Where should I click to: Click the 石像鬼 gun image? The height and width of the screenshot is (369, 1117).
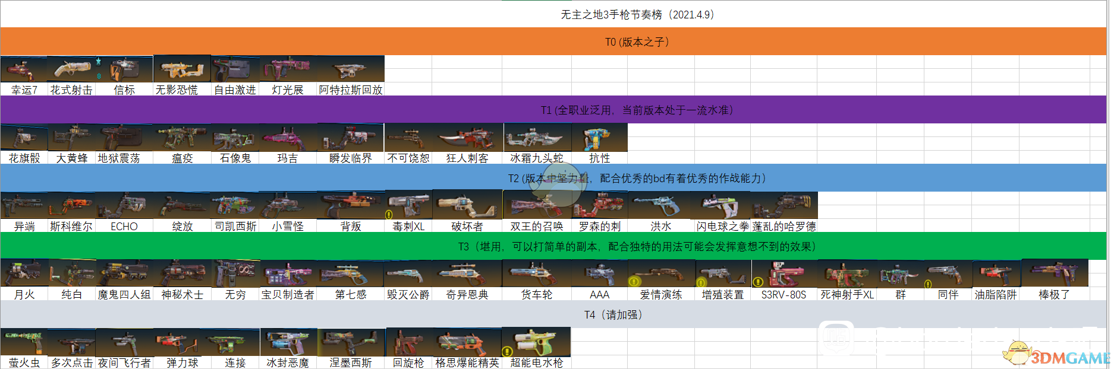pyautogui.click(x=235, y=138)
